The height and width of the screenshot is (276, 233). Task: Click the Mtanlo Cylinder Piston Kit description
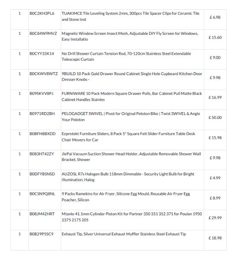click(132, 217)
